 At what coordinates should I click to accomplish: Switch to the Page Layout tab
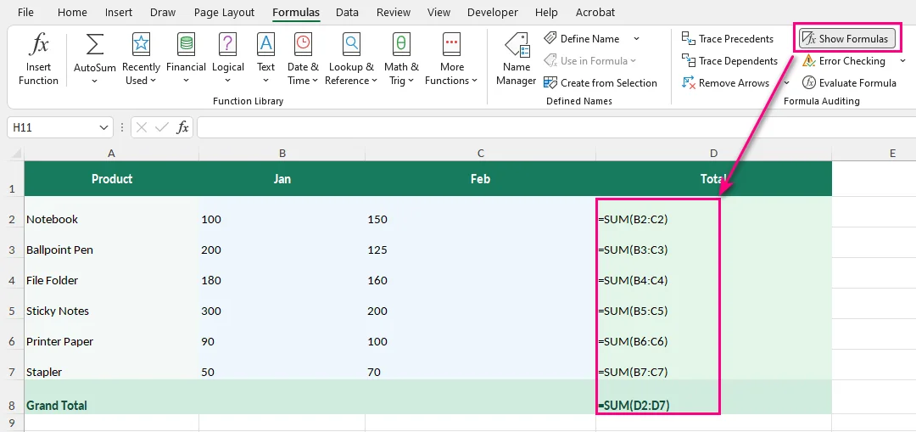224,12
